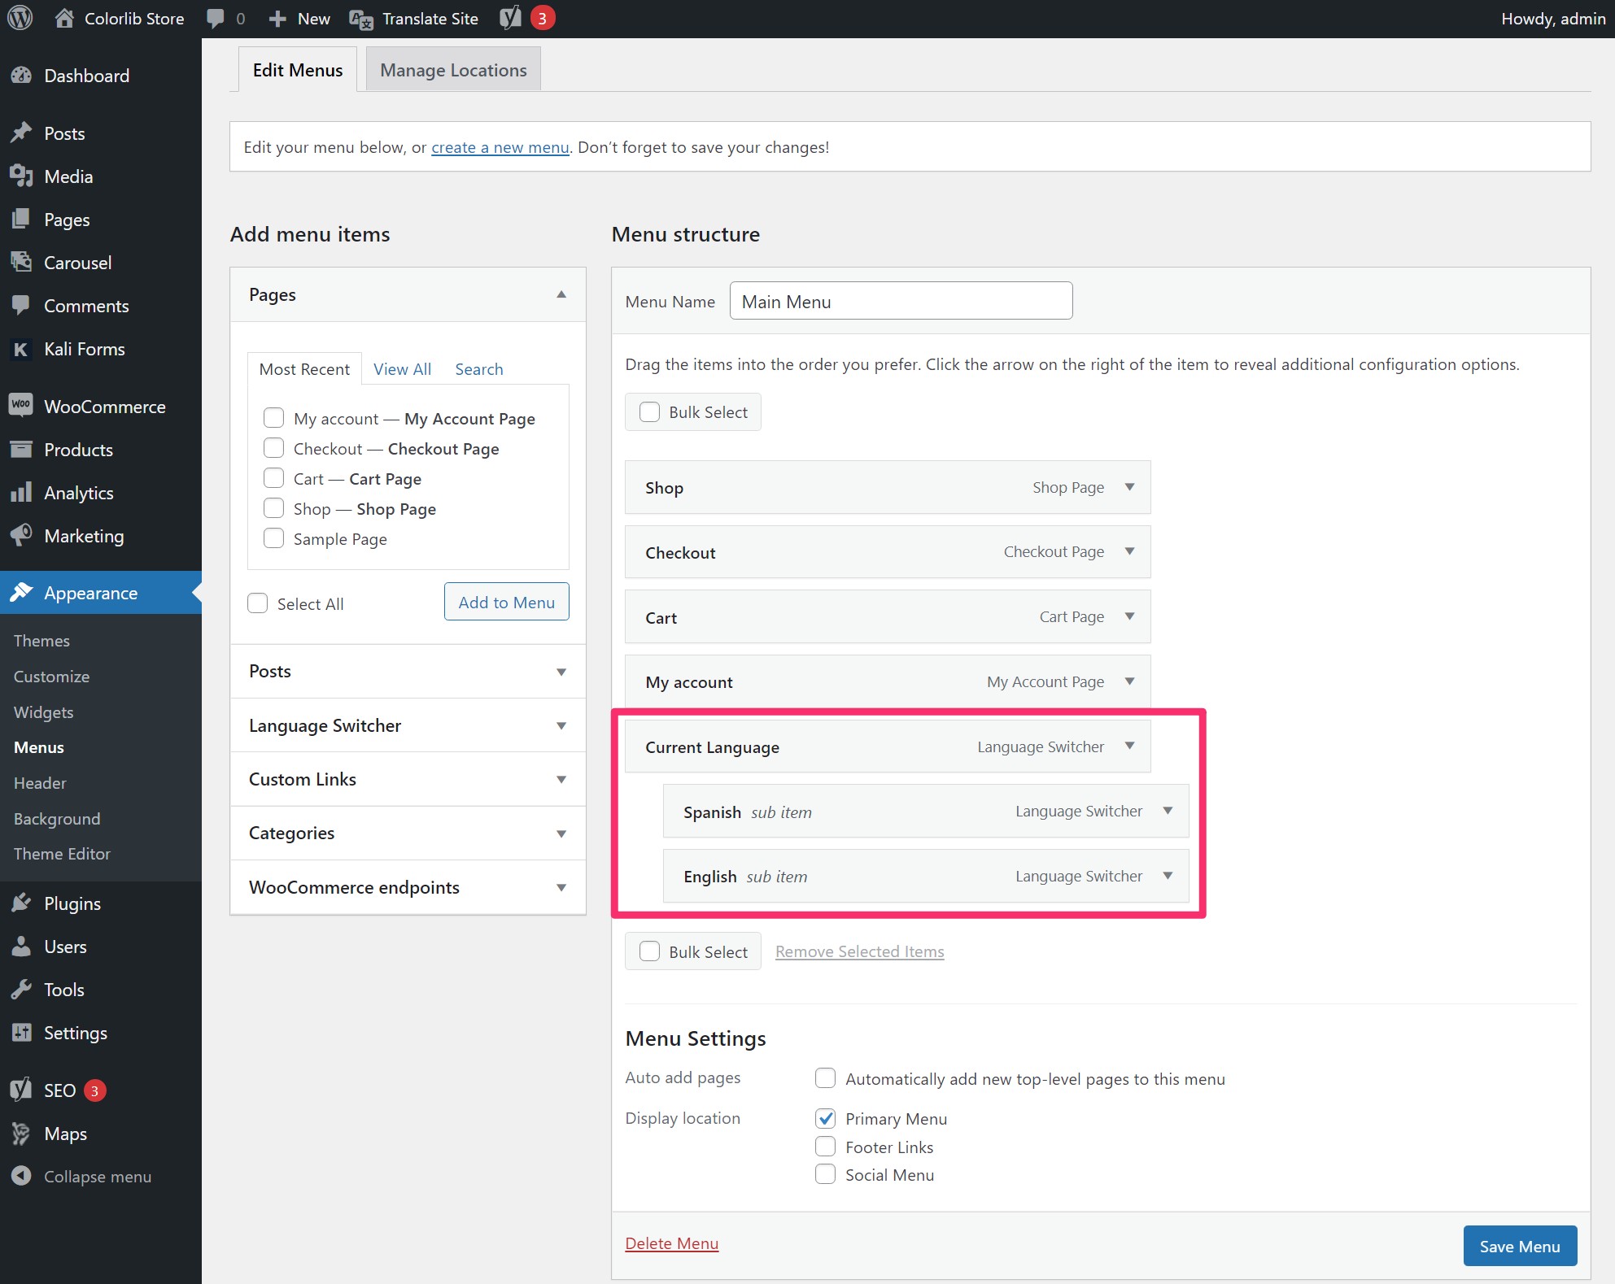The width and height of the screenshot is (1615, 1284).
Task: Click the Kali Forms sidebar icon
Action: point(21,349)
